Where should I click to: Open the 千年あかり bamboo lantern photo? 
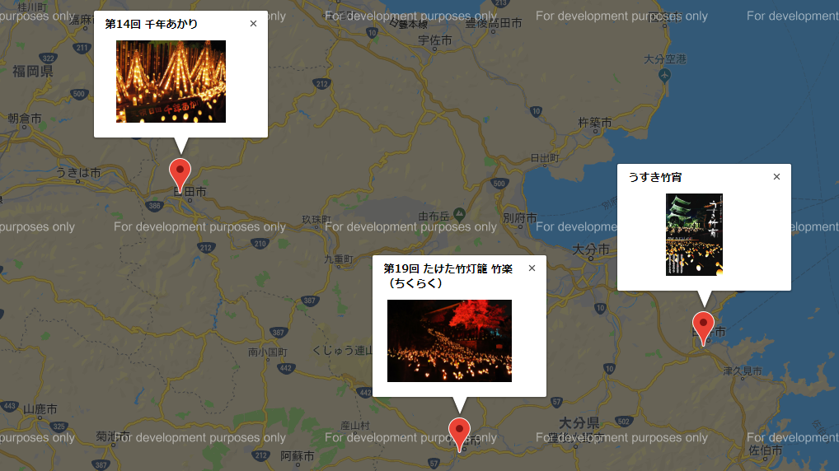(x=171, y=82)
